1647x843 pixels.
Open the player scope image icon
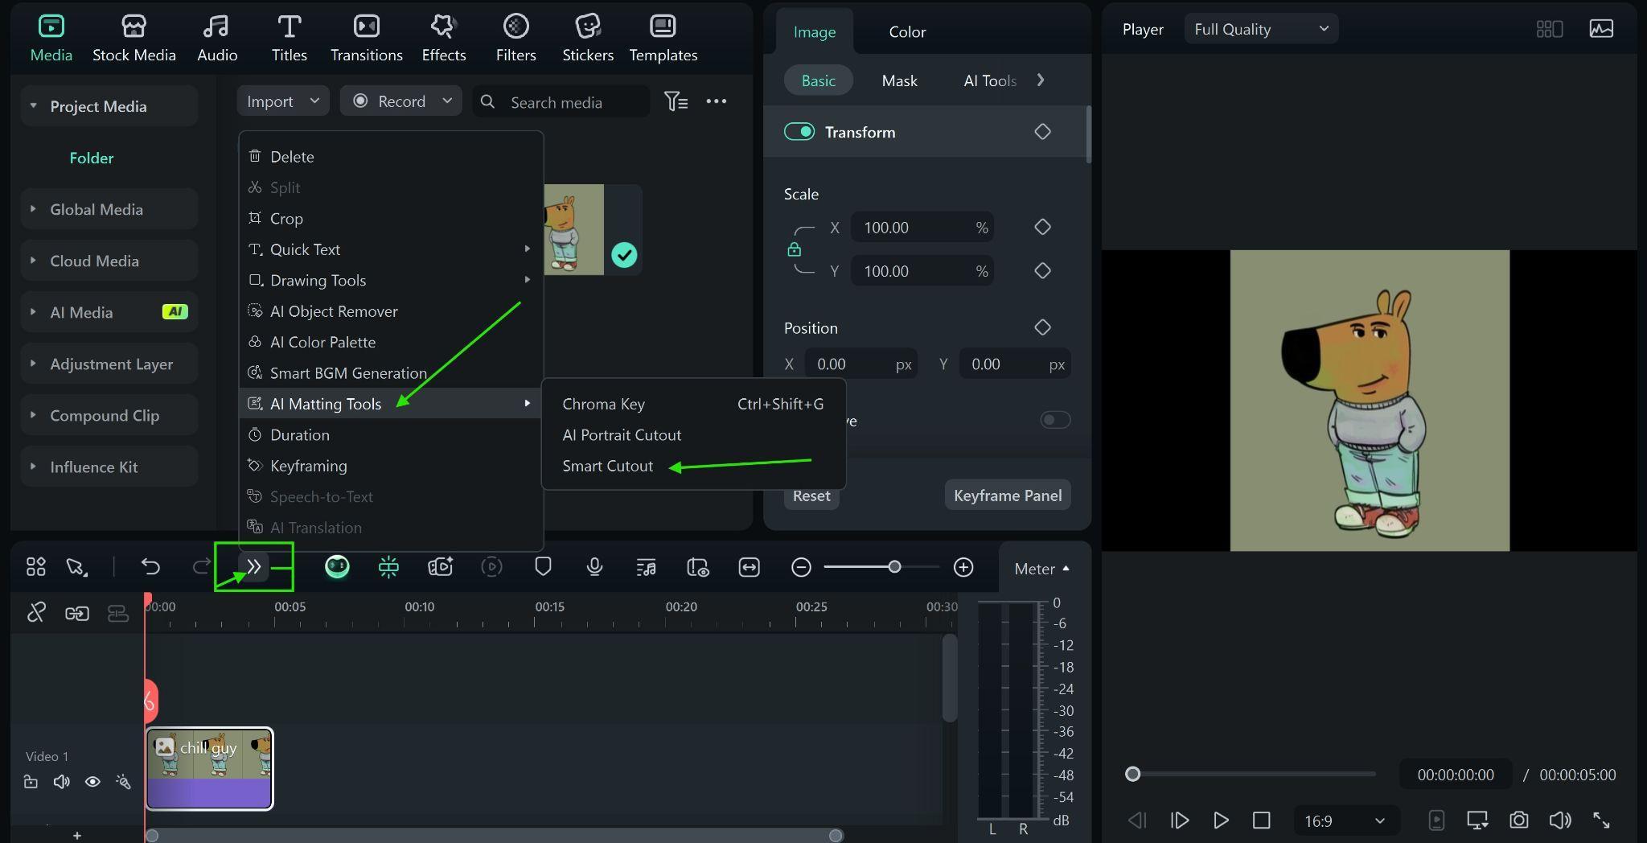click(1601, 29)
